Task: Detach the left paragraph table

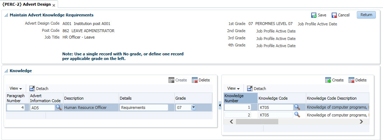Action: [39, 89]
